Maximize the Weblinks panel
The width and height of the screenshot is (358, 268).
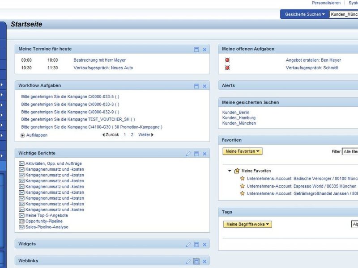coord(196,261)
